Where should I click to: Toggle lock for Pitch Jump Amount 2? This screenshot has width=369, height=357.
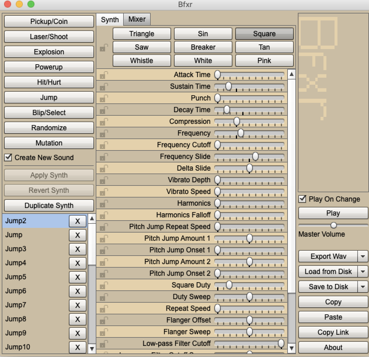(103, 262)
